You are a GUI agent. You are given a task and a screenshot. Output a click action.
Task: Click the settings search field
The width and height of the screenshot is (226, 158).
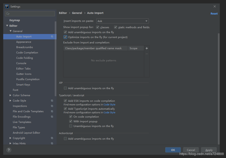pyautogui.click(x=30, y=14)
